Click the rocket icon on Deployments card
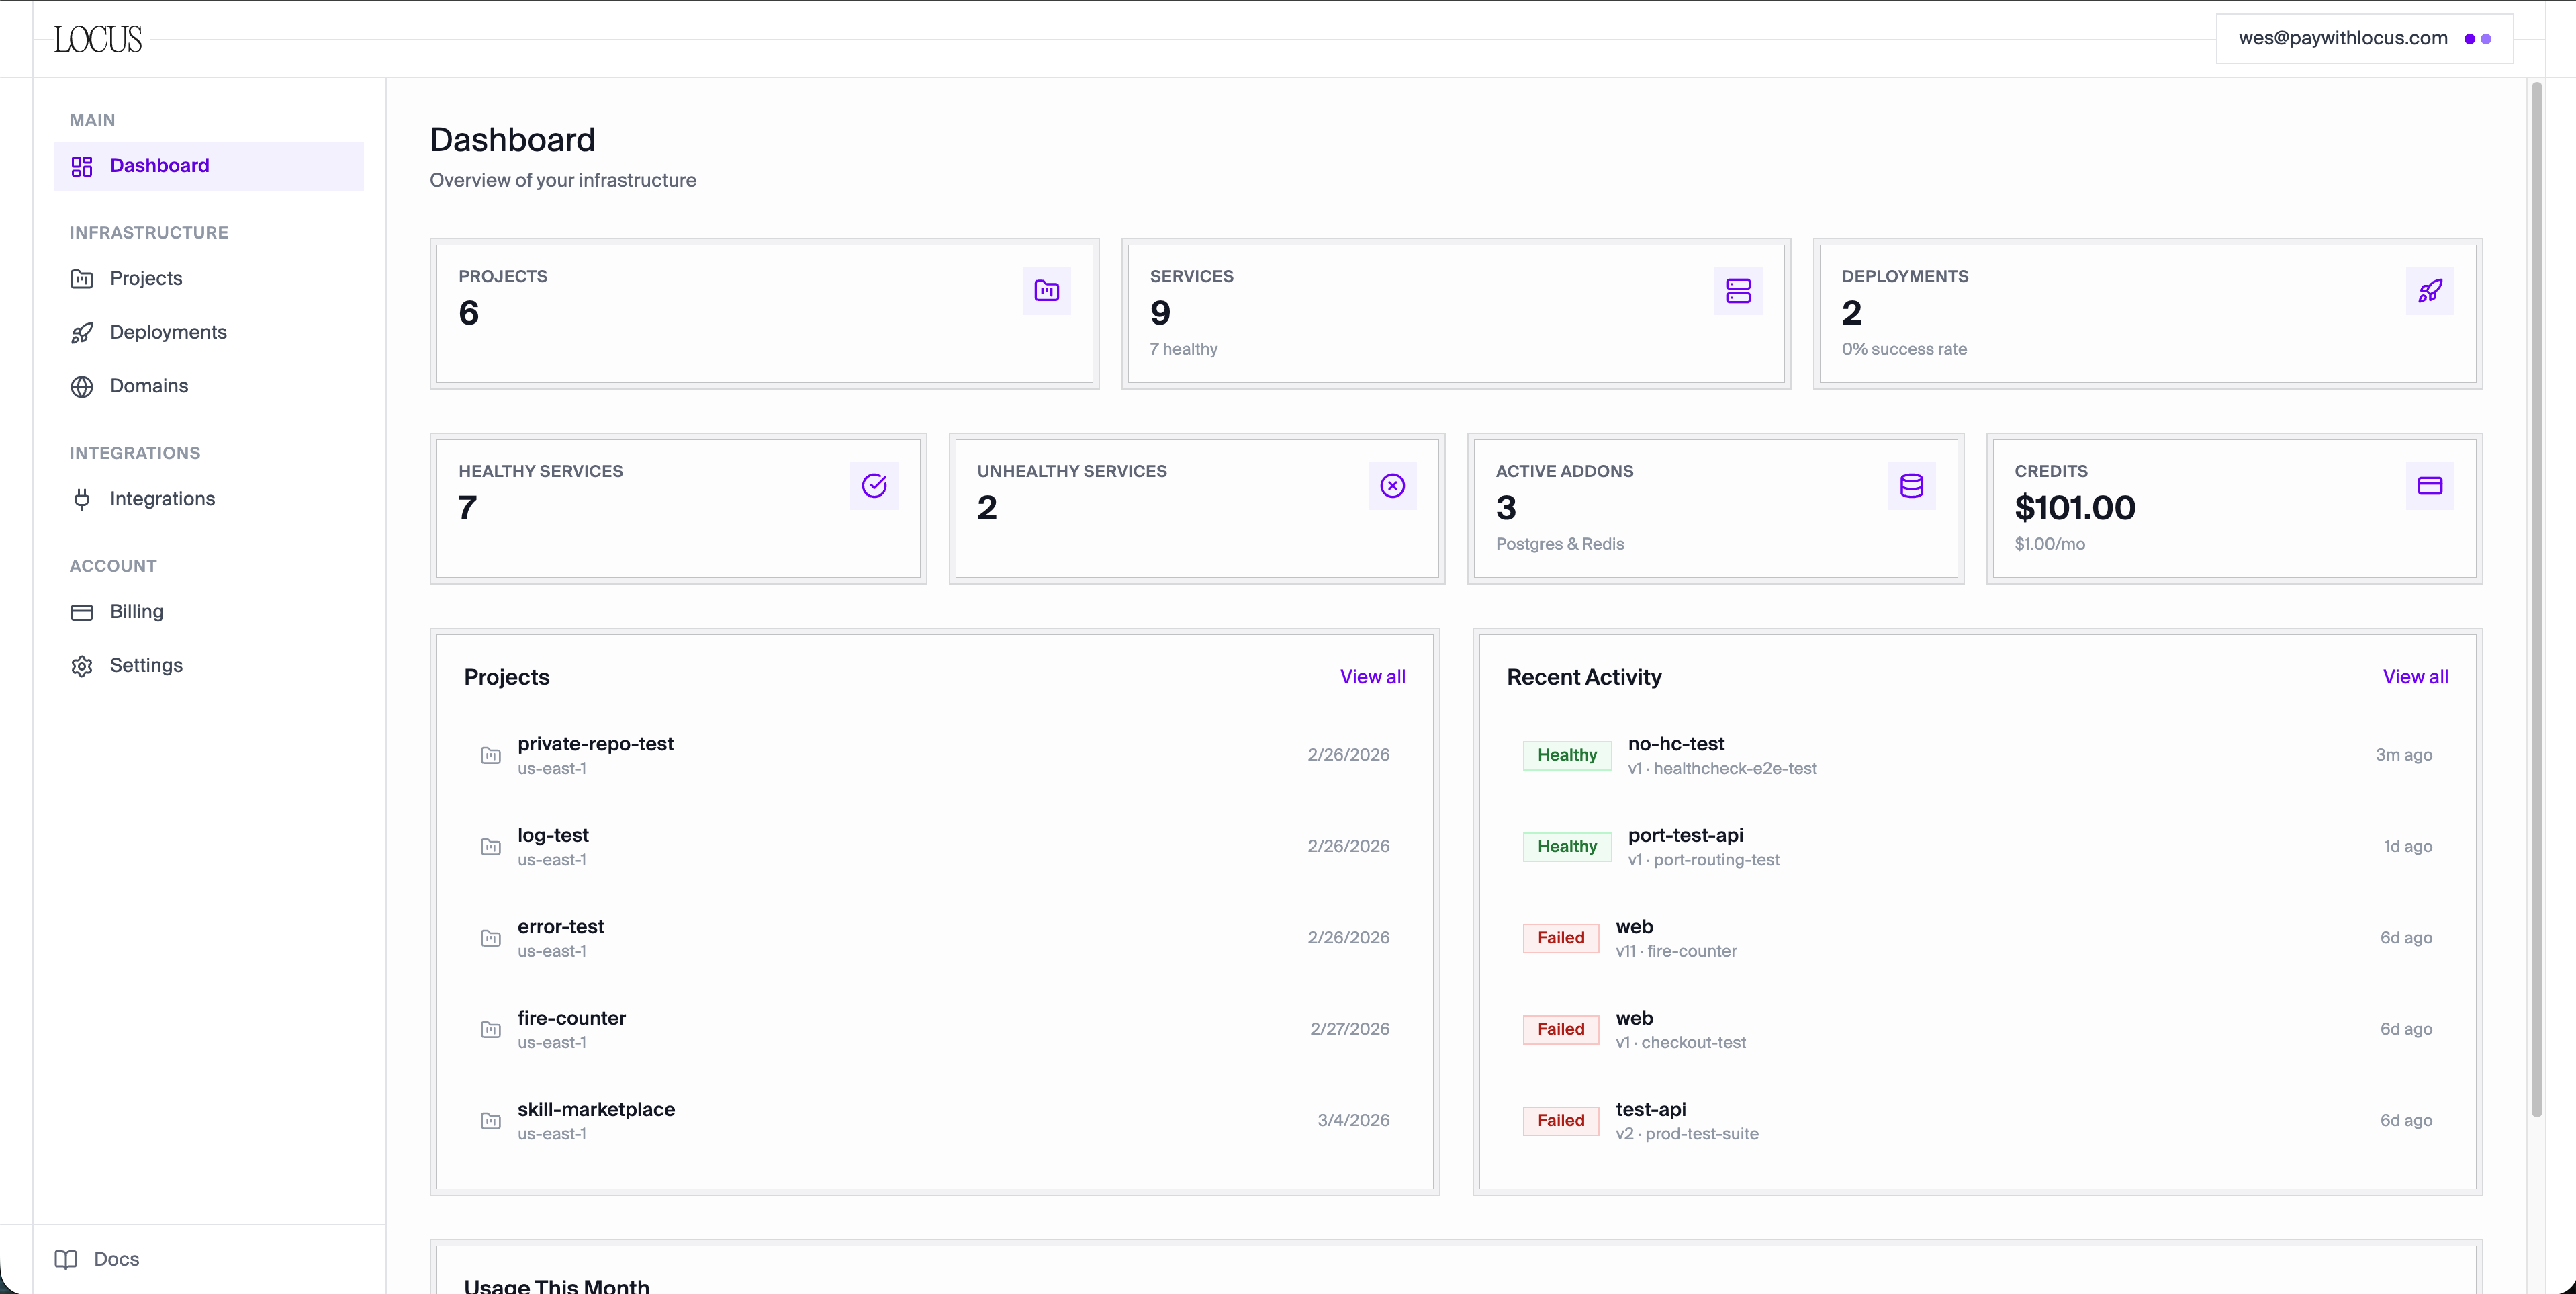Screen dimensions: 2576x1294 tap(2429, 290)
